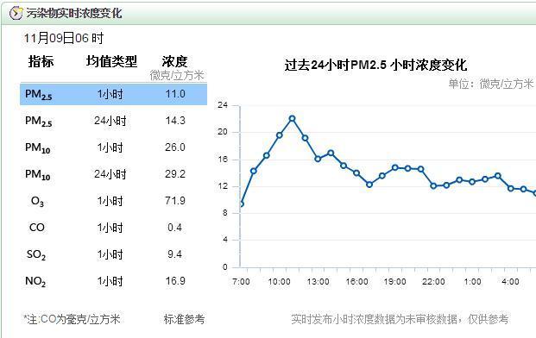This screenshot has width=536, height=338.
Task: Select the SO2 1小时 row
Action: pyautogui.click(x=113, y=254)
